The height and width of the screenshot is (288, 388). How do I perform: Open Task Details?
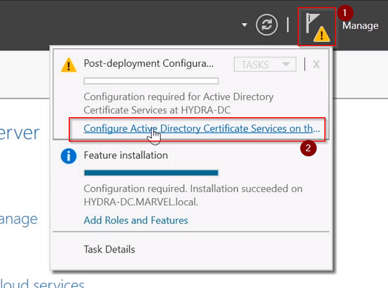[x=109, y=249]
